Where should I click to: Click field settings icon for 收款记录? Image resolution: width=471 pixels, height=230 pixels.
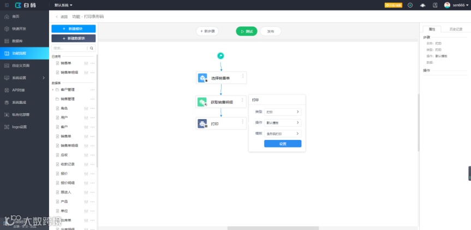click(x=86, y=164)
